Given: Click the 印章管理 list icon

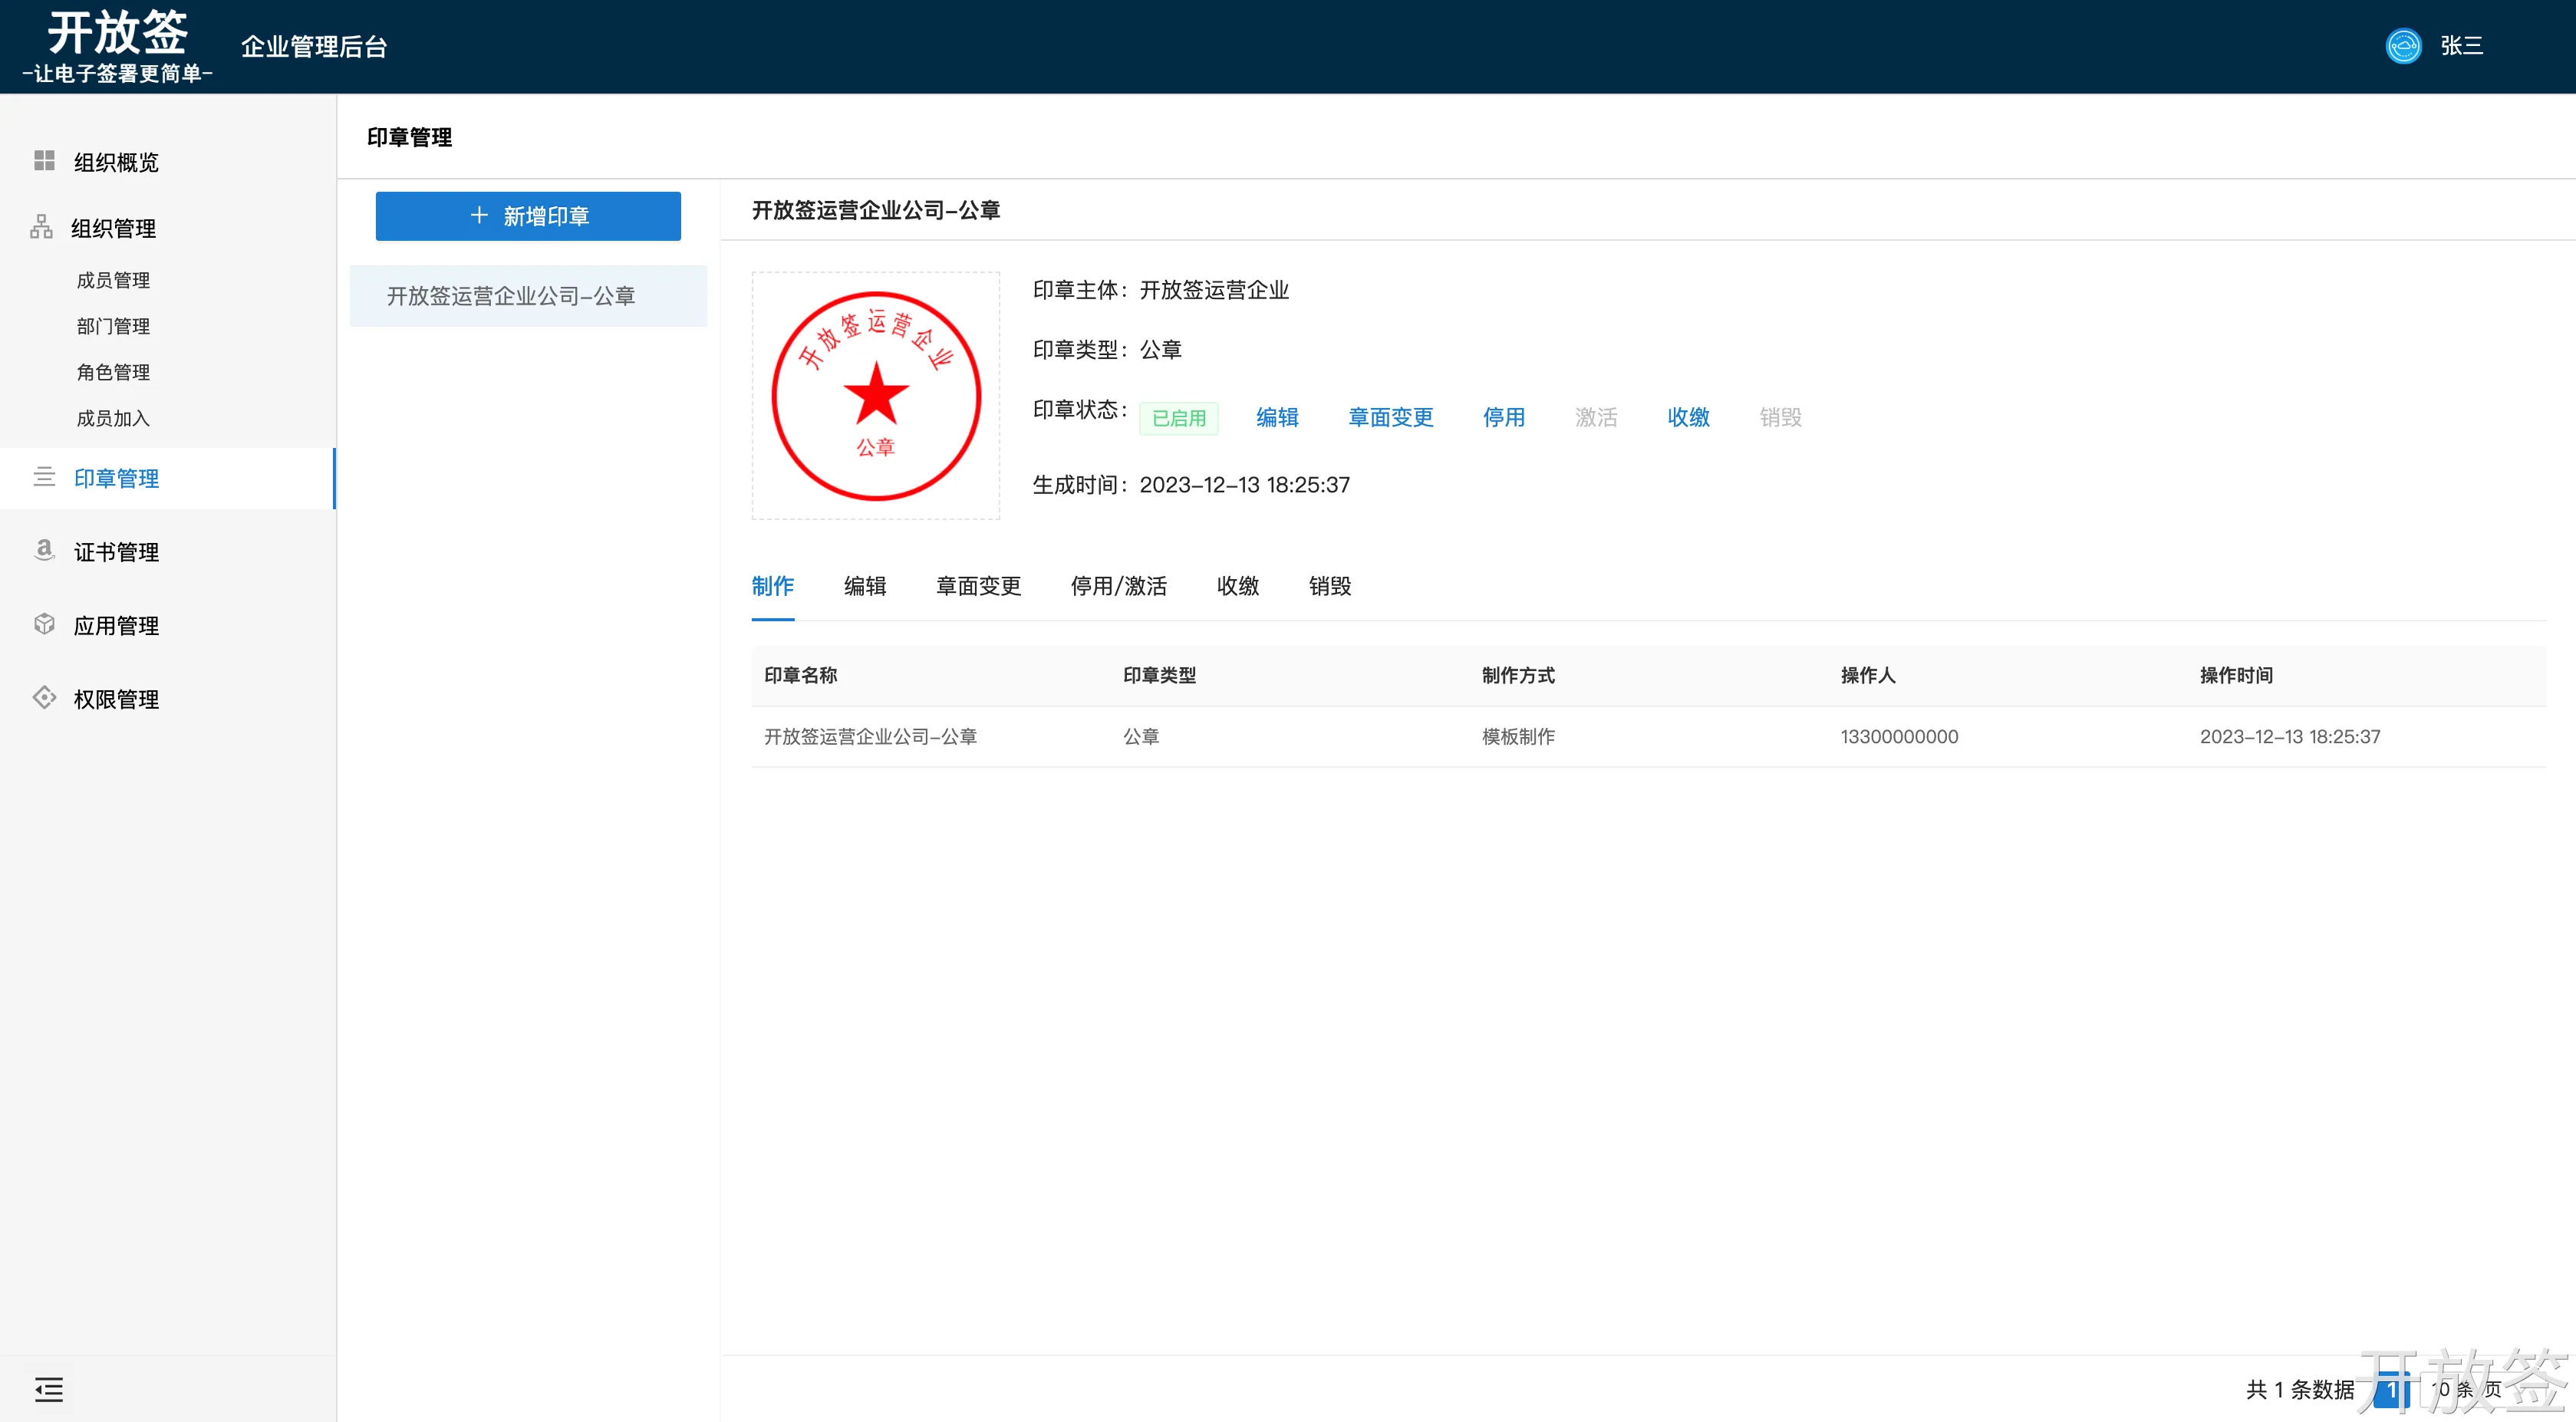Looking at the screenshot, I should 44,477.
